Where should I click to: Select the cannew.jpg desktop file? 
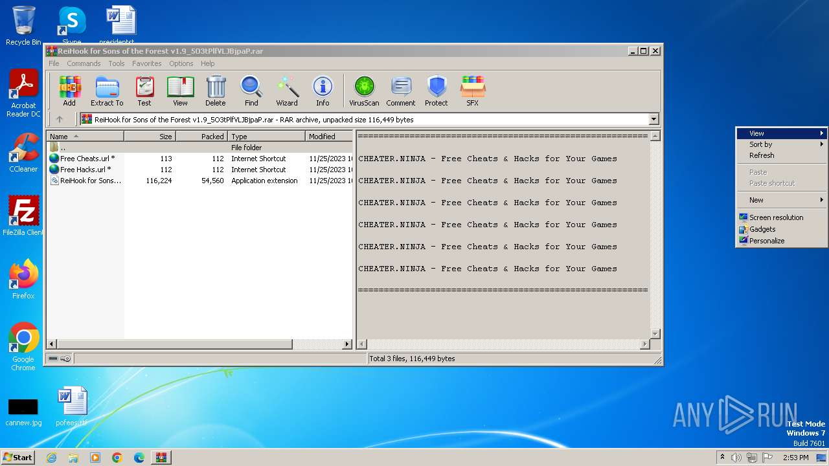[x=23, y=412]
